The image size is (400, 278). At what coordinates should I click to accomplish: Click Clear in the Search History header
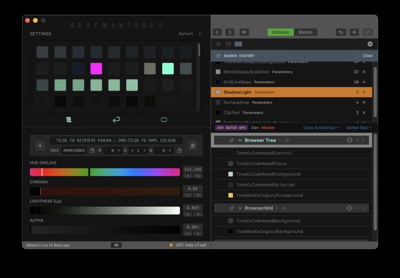coord(368,56)
